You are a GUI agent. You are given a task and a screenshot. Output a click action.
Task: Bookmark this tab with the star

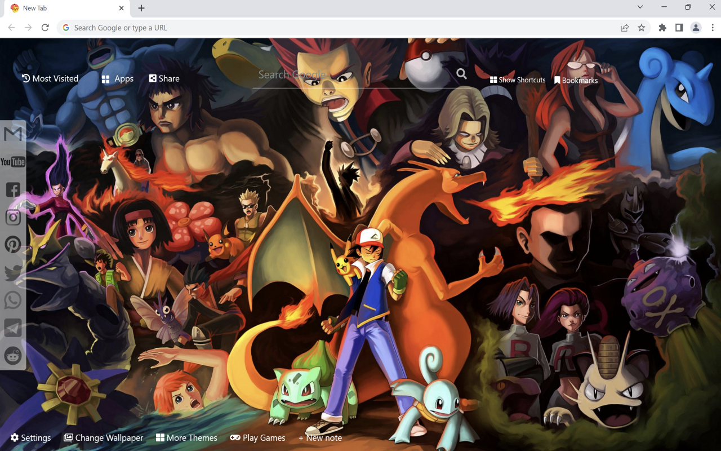click(641, 28)
